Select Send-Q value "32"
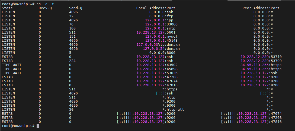Screen dimensions: 295x131 pyautogui.click(x=71, y=16)
